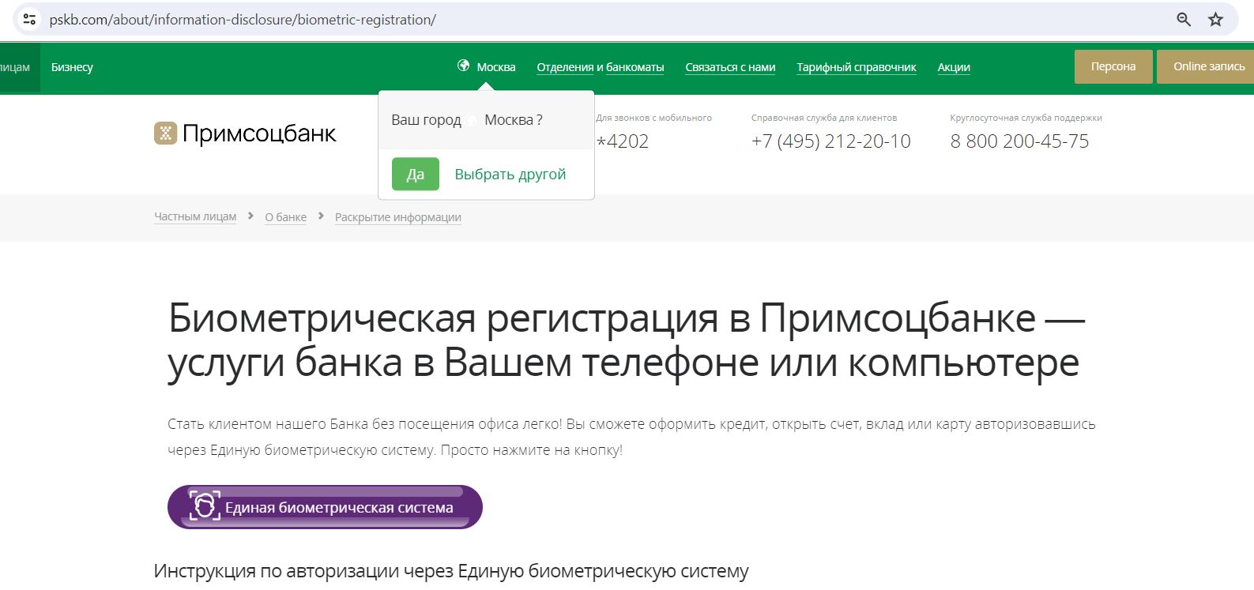This screenshot has width=1254, height=590.
Task: Click the face scan icon on biometric button
Action: coord(205,505)
